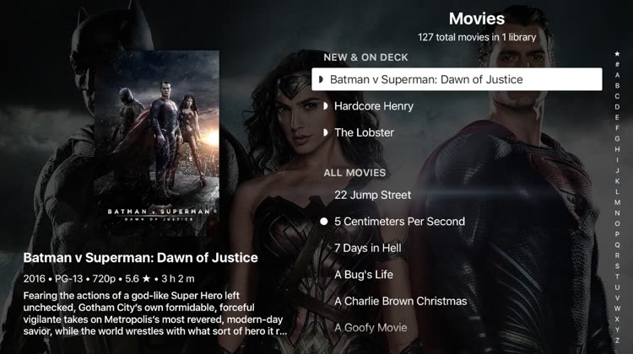Choose A Charlie Brown Christmas

click(400, 301)
